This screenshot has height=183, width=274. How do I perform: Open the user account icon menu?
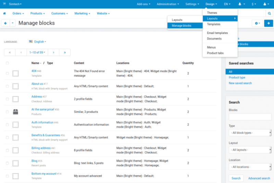tap(265, 4)
